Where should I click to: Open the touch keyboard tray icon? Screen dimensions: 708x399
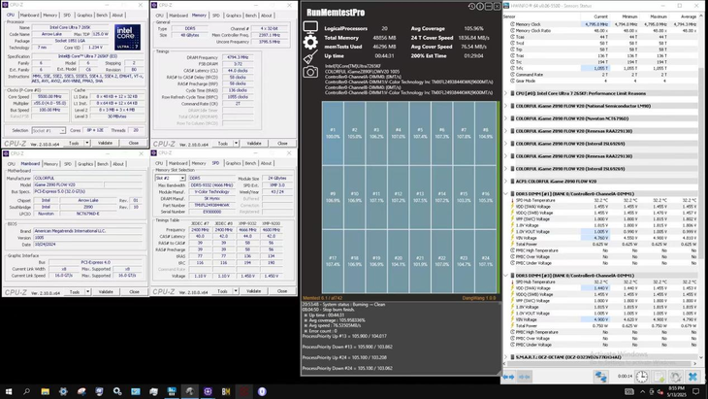coord(629,391)
